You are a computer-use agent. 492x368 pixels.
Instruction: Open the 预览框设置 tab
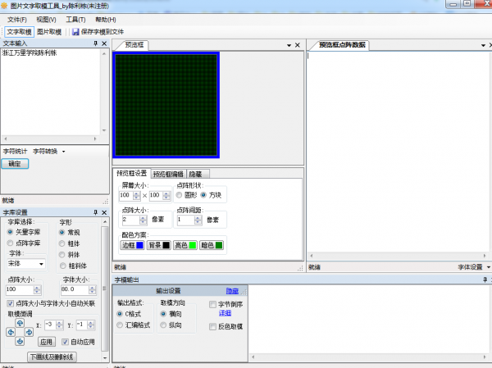coord(132,173)
